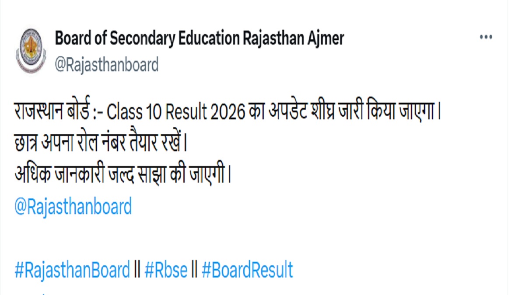This screenshot has width=525, height=295.
Task: Click the separator between #Rbse and #BoardResult
Action: click(195, 270)
